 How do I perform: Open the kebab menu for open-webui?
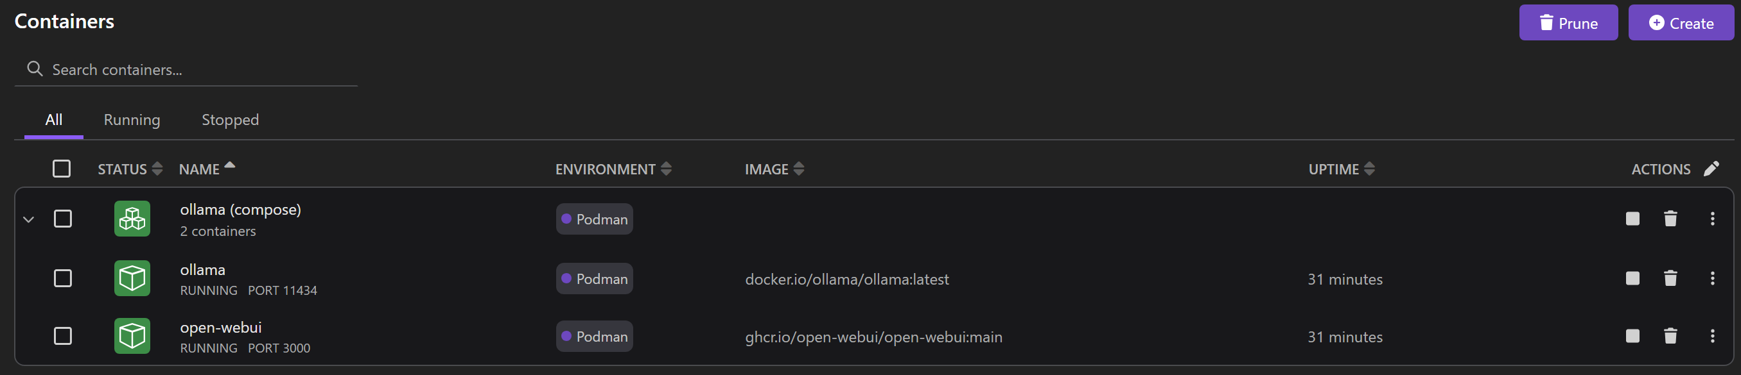[x=1713, y=336]
